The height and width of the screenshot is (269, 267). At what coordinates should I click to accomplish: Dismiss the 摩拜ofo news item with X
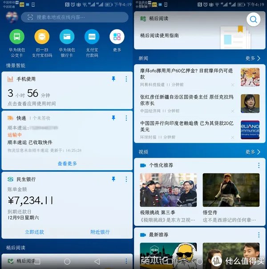coord(233,85)
